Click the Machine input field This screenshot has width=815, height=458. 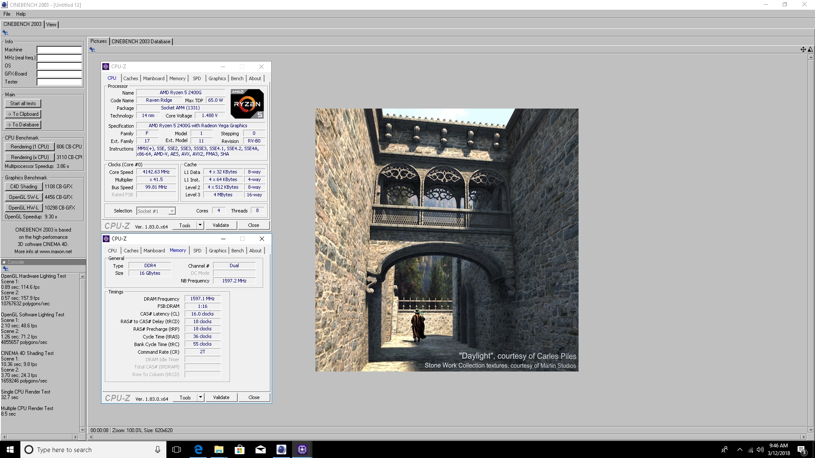pos(59,50)
